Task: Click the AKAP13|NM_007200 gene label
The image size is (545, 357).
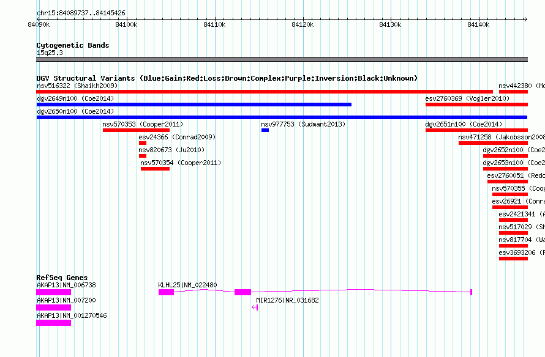Action: [x=66, y=300]
